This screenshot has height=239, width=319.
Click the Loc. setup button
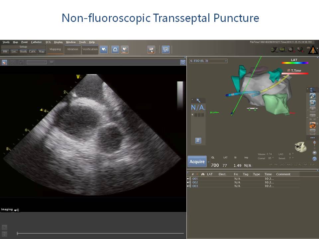pos(14,51)
